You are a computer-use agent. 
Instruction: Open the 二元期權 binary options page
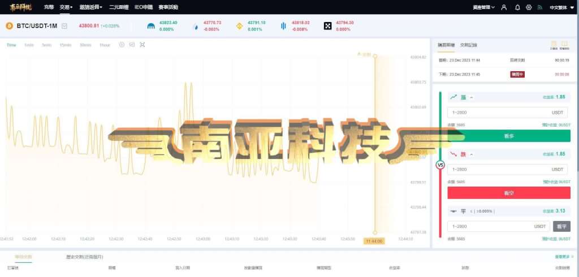pos(119,7)
